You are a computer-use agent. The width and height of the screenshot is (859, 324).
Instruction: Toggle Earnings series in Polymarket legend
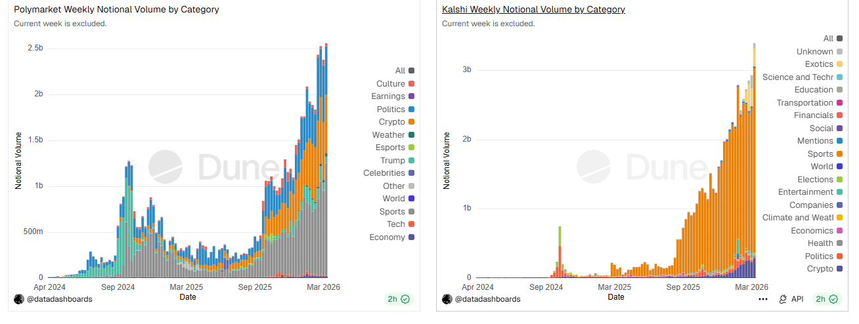pyautogui.click(x=393, y=96)
